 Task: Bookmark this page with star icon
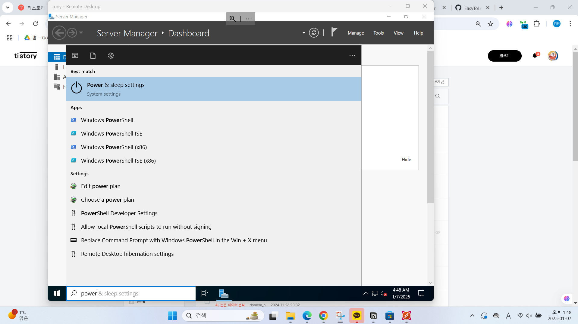click(x=490, y=24)
